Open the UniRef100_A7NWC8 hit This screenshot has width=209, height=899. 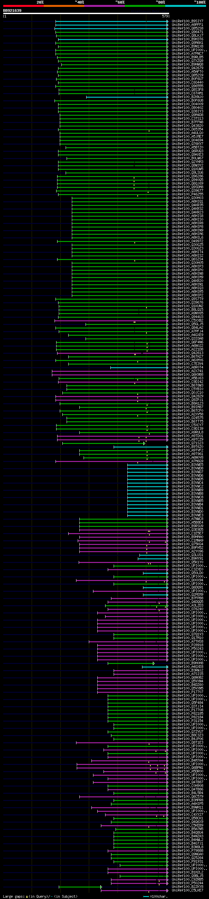(187, 519)
